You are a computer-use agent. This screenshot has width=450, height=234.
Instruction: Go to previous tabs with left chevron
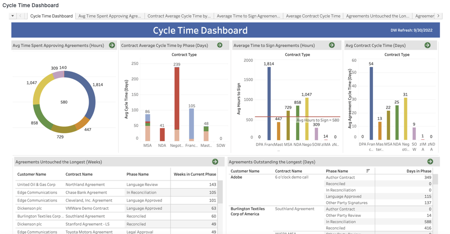pos(20,16)
